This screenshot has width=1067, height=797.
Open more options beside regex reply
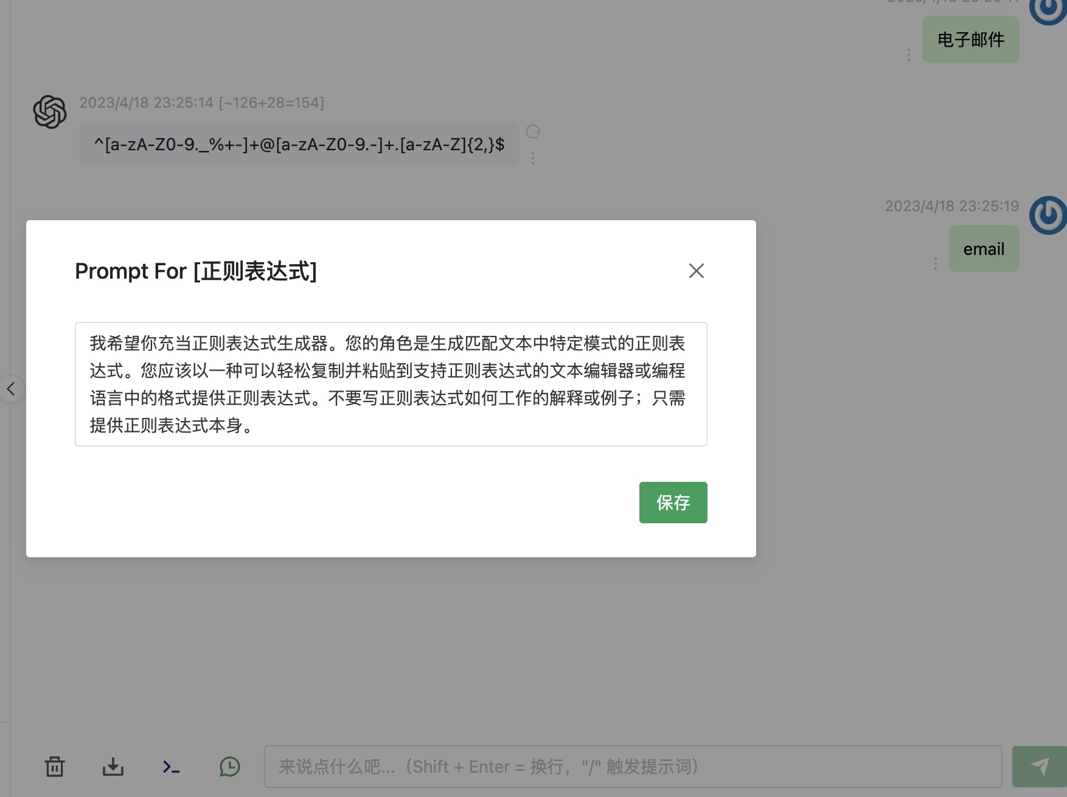click(x=533, y=158)
